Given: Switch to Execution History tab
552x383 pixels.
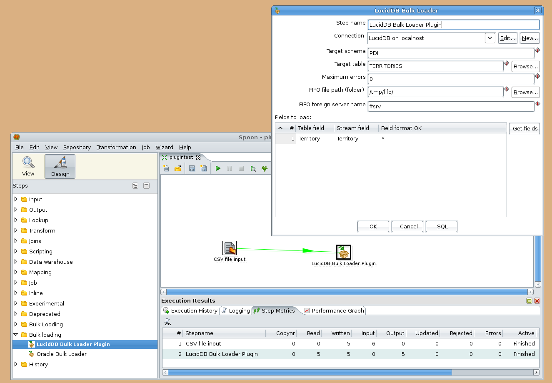Looking at the screenshot, I should 190,310.
